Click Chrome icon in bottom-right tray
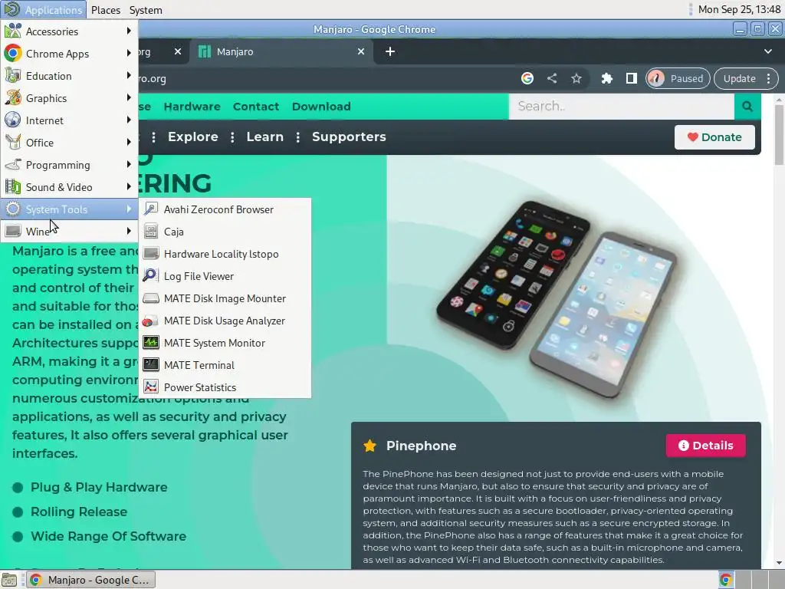 coord(725,580)
